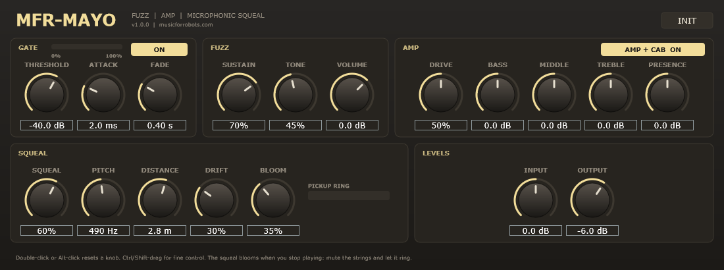The height and width of the screenshot is (270, 724).
Task: Click the Double-click resets a knob hint text
Action: pyautogui.click(x=214, y=258)
